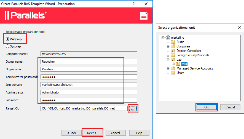Expand the VDI organizational unit
The width and height of the screenshot is (244, 139).
(x=173, y=64)
